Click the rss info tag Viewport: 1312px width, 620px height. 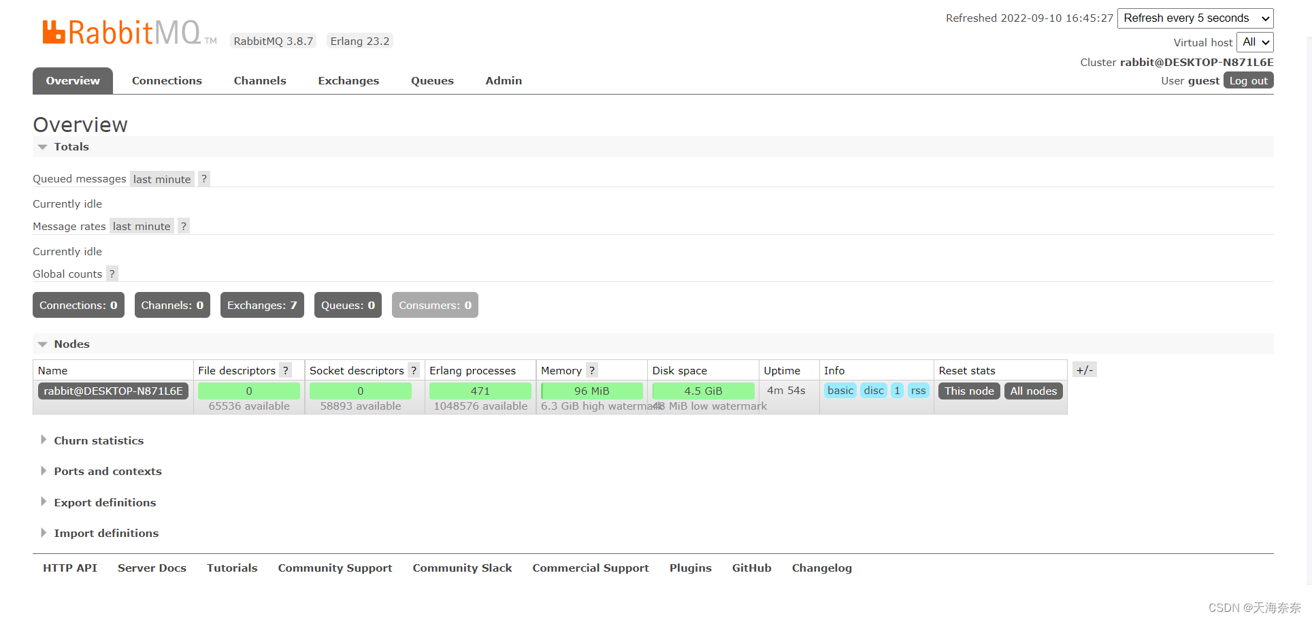[918, 390]
